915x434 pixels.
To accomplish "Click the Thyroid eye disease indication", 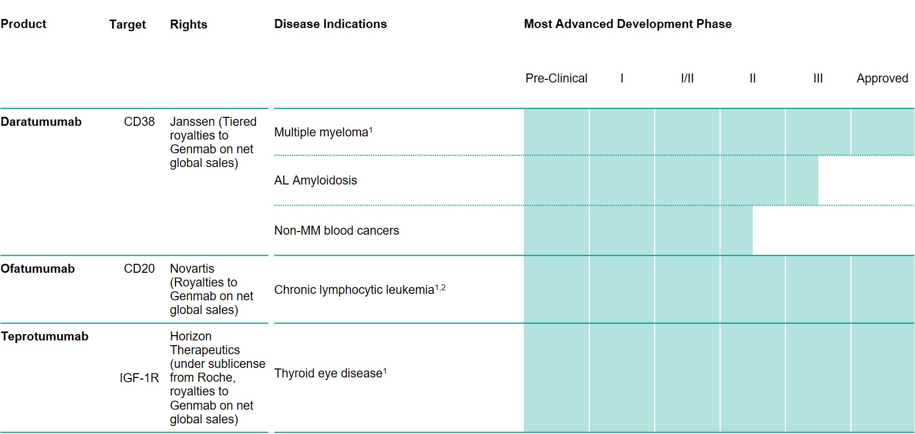I will click(x=328, y=374).
